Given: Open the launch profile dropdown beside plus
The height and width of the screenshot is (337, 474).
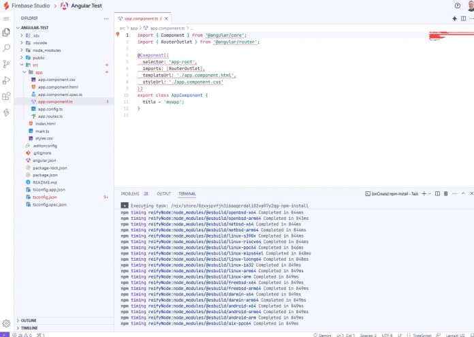Looking at the screenshot, I should pos(429,194).
